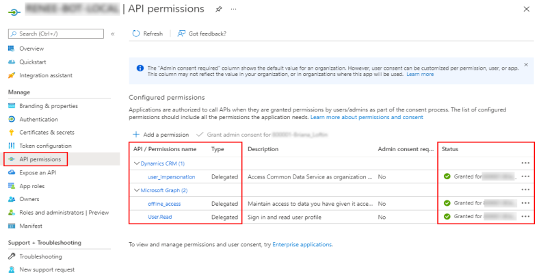This screenshot has width=539, height=277.
Task: Focus the Search (Ctrl+/) field
Action: pos(56,34)
